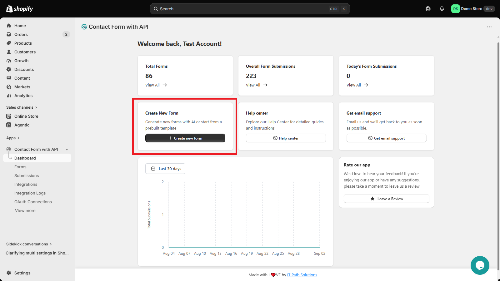
Task: Open the notifications bell
Action: coord(442,9)
